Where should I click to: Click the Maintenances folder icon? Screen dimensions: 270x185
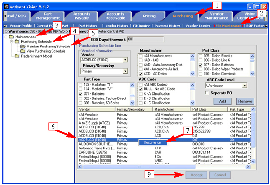(11, 37)
